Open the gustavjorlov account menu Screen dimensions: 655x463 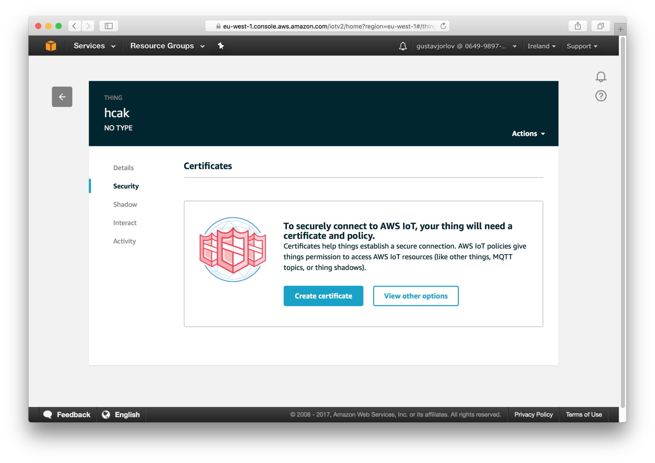tap(466, 46)
